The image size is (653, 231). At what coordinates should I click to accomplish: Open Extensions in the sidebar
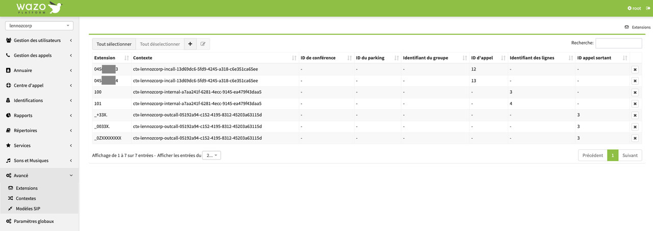tap(27, 188)
